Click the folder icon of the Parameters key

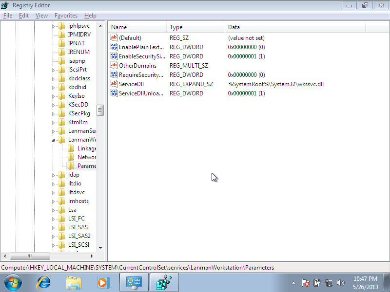tap(71, 166)
